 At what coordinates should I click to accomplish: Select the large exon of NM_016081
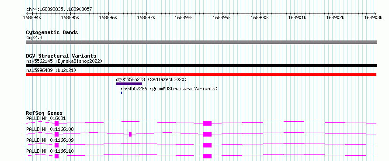[207, 123]
